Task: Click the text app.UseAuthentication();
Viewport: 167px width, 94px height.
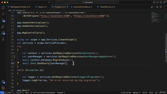Action: [x=33, y=23]
